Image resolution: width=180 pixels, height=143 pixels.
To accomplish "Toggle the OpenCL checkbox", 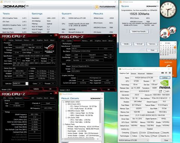I will pyautogui.click(x=131, y=133).
